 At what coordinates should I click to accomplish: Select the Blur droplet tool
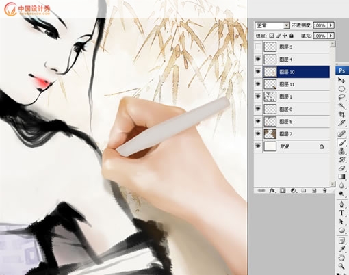tap(341, 185)
